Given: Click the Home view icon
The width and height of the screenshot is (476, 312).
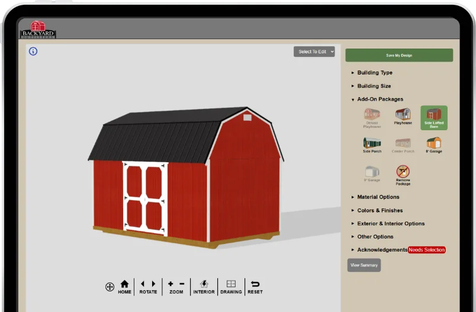Looking at the screenshot, I should 124,285.
